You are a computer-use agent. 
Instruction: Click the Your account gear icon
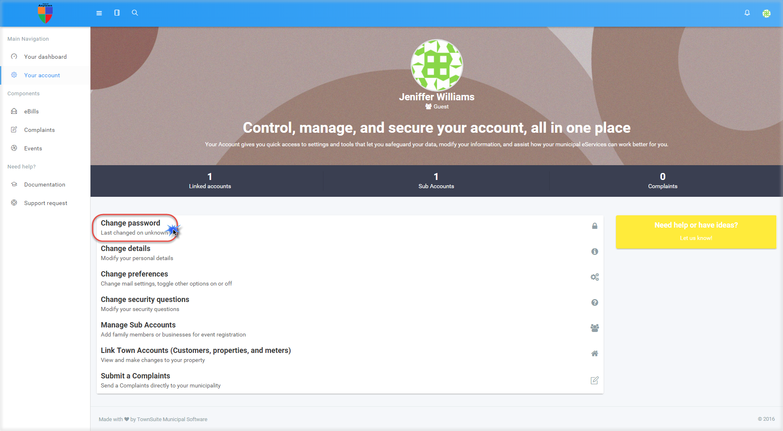14,75
